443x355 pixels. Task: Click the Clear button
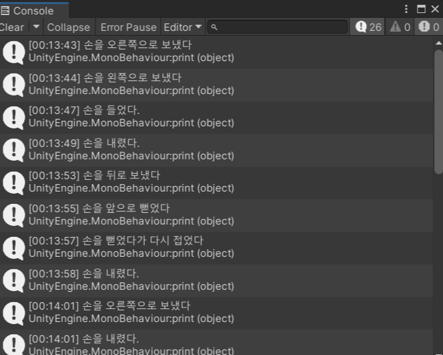coord(14,27)
